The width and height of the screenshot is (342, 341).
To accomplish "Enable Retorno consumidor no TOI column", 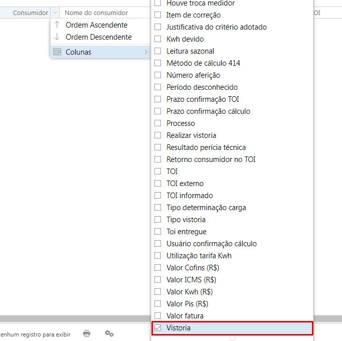I will [x=157, y=159].
